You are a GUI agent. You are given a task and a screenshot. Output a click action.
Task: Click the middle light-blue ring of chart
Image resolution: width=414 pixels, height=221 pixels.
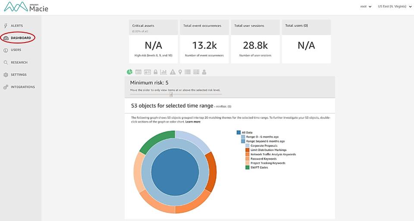point(175,143)
